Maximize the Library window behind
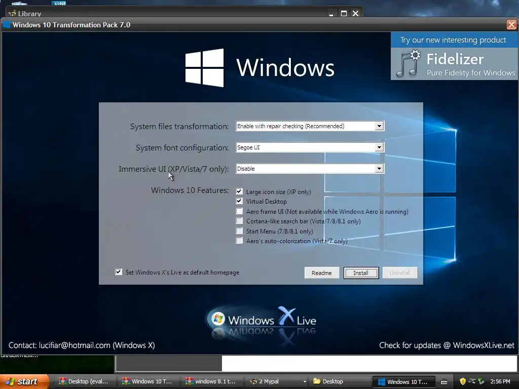The image size is (519, 389). point(344,14)
